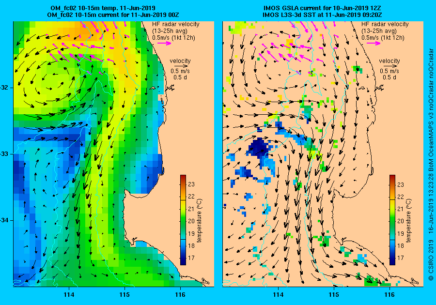
Task: Click the '17' colorbar tick label, right map
Action: pos(401,258)
